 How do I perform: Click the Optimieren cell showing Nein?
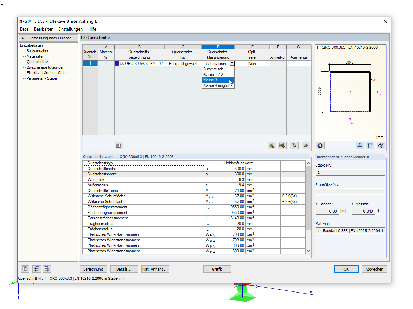pyautogui.click(x=252, y=64)
